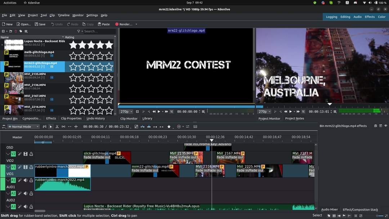Screen dimensions: 389x219
Task: Hide video track V1 with the film icon
Action: [x=25, y=167]
